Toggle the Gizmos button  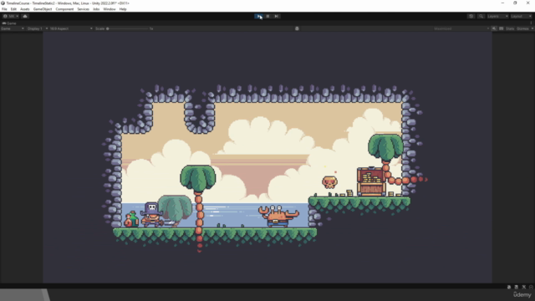coord(522,28)
